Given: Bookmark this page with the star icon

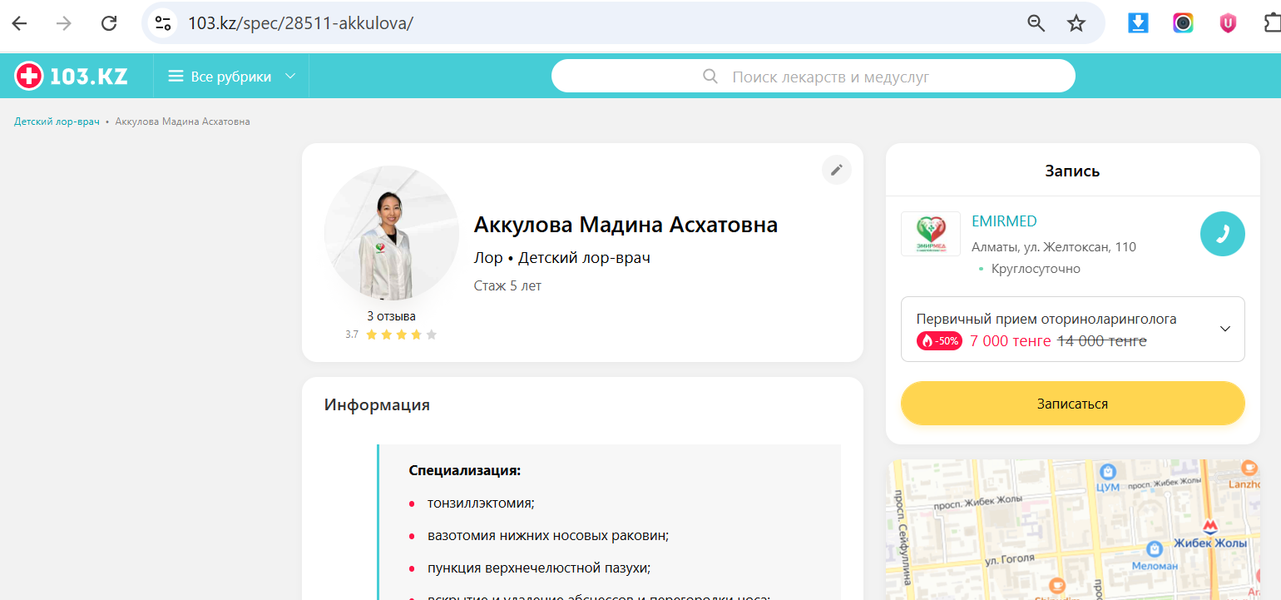Looking at the screenshot, I should (x=1076, y=23).
